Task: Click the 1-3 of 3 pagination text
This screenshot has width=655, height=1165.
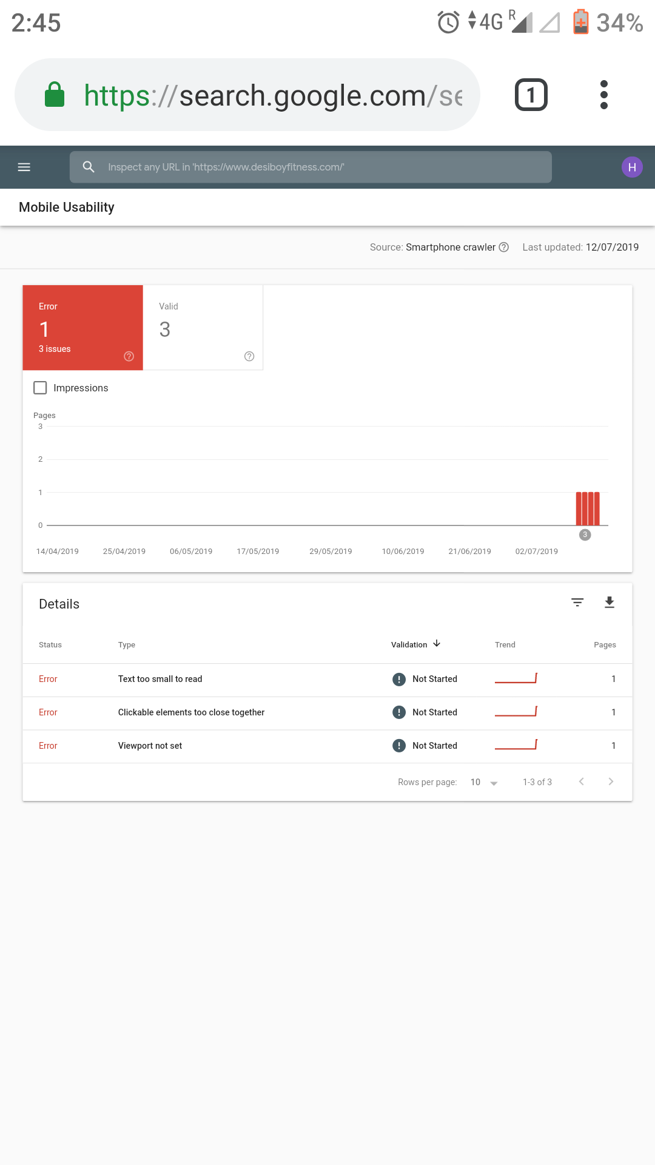Action: click(x=537, y=782)
